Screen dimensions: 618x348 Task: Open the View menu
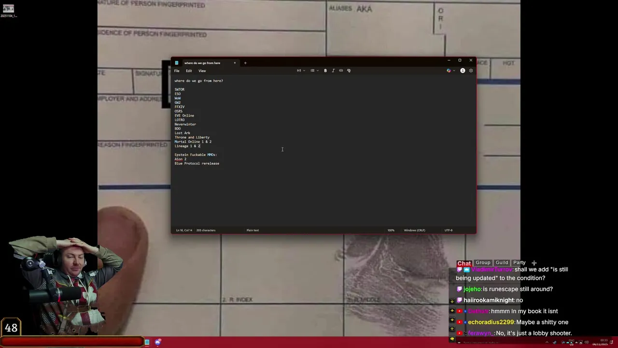[202, 71]
